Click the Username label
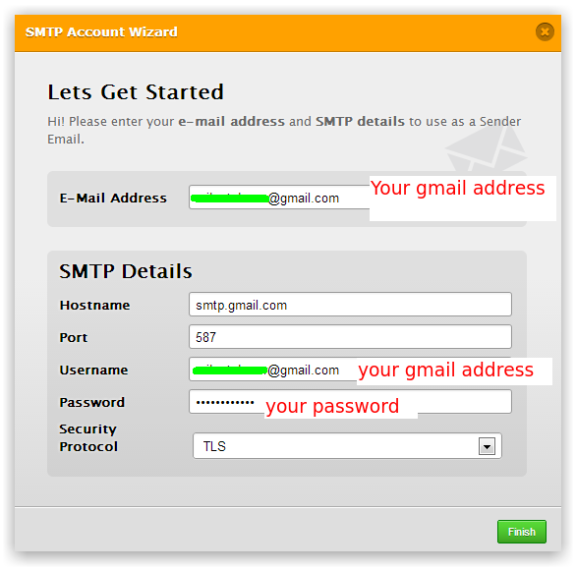The height and width of the screenshot is (571, 576). coord(94,370)
